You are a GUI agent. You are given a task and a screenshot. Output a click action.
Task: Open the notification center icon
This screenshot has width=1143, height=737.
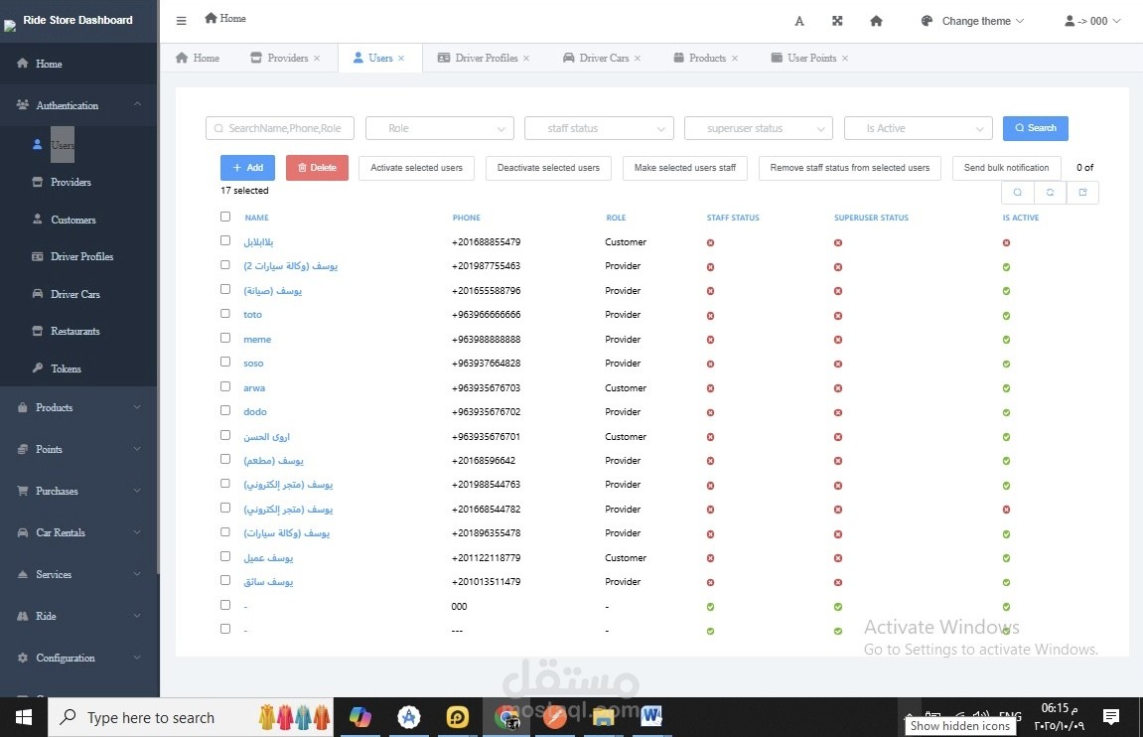[1111, 717]
